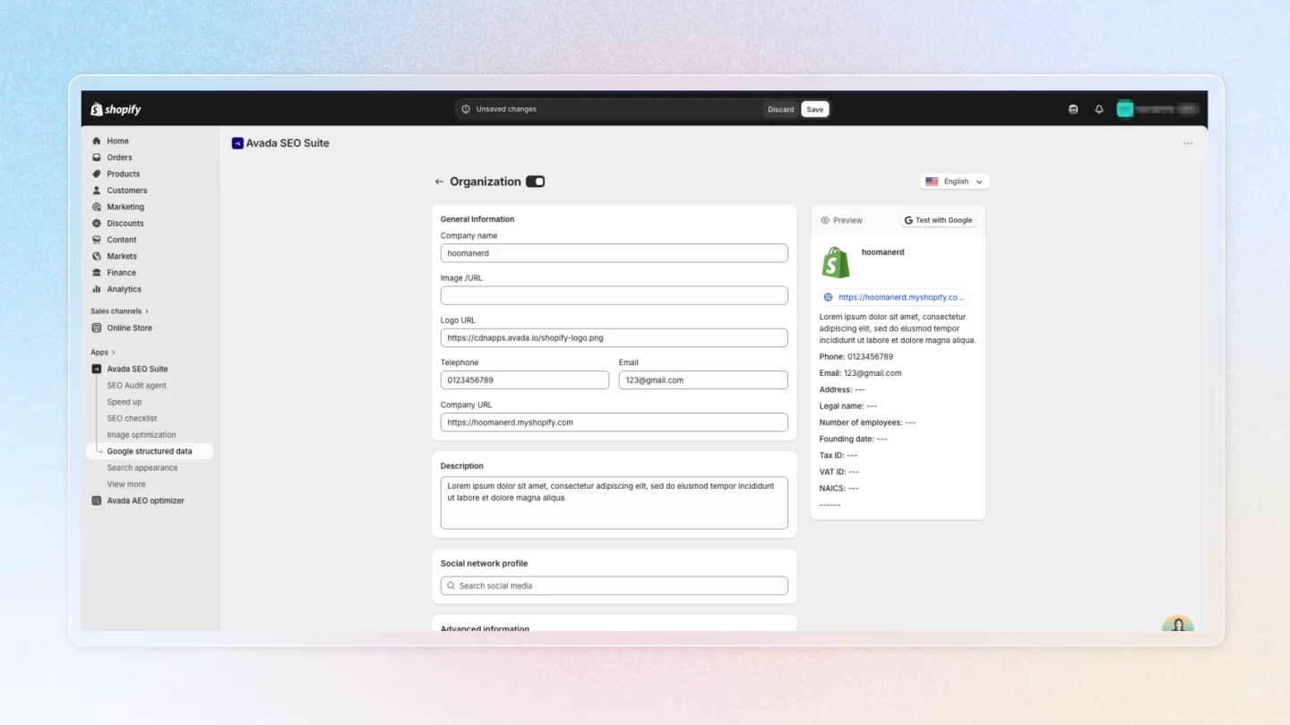Go to Products section
This screenshot has height=725, width=1290.
point(123,174)
